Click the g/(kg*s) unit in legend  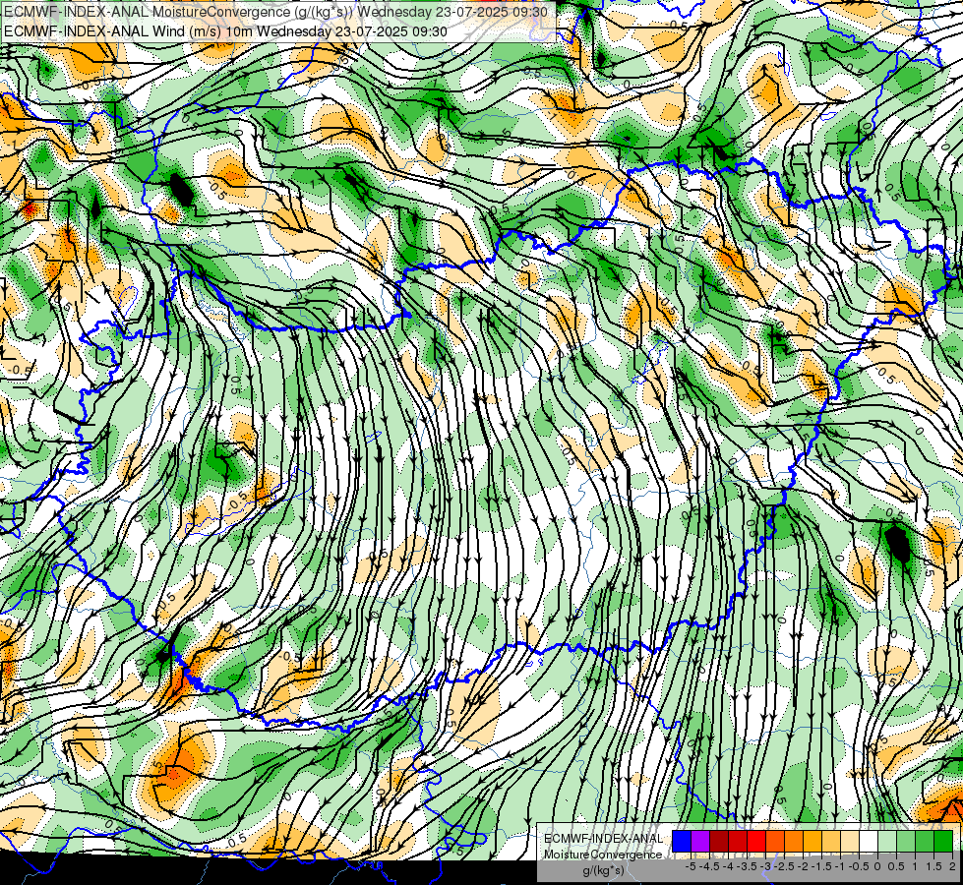[604, 870]
